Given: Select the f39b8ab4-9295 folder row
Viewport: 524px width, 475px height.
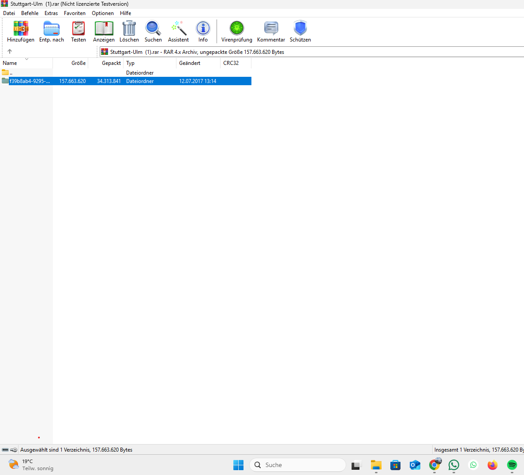Looking at the screenshot, I should pos(126,81).
